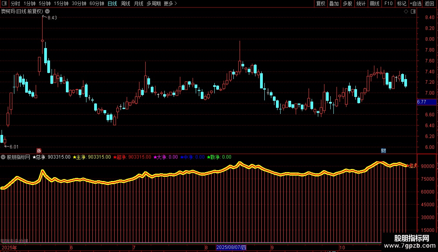Screen dimensions: 438x252
Task: Click the yellow 主净 indicator label
Action: 91,157
